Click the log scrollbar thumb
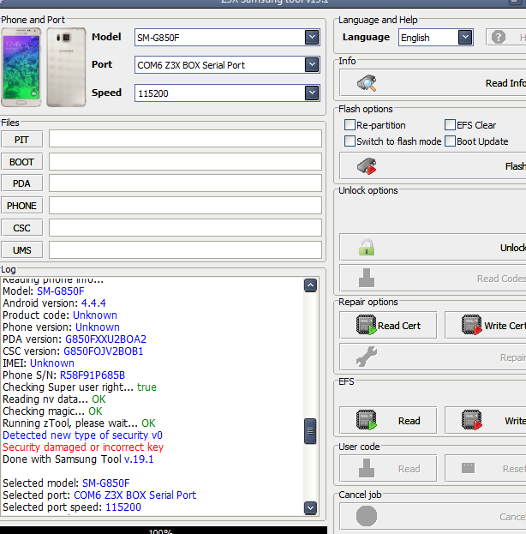 tap(310, 431)
